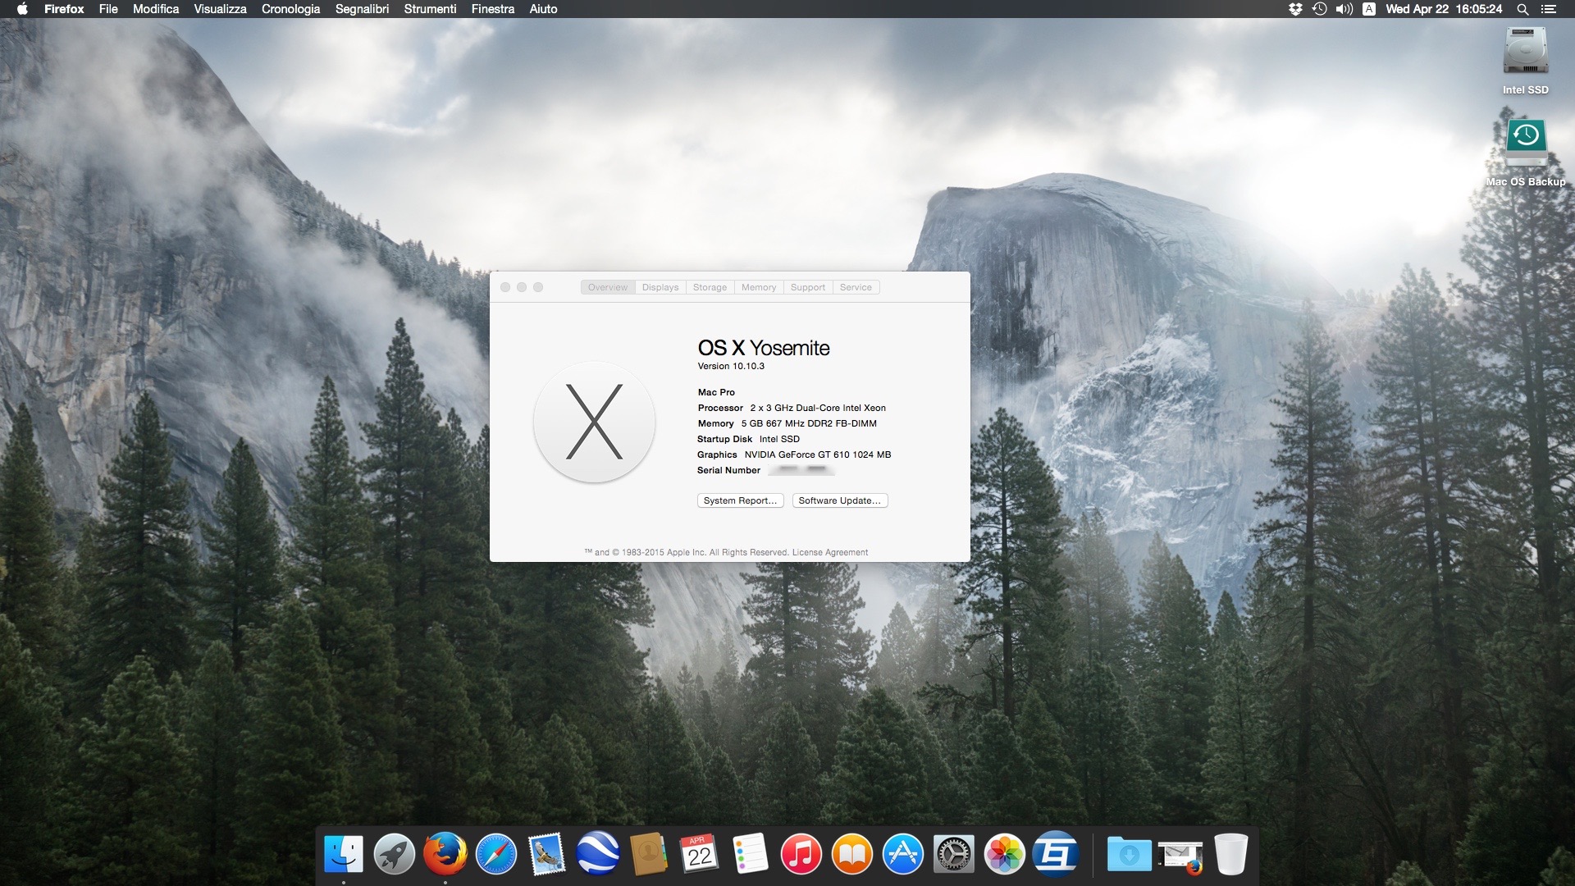Switch to the Storage tab
1575x886 pixels.
[710, 287]
